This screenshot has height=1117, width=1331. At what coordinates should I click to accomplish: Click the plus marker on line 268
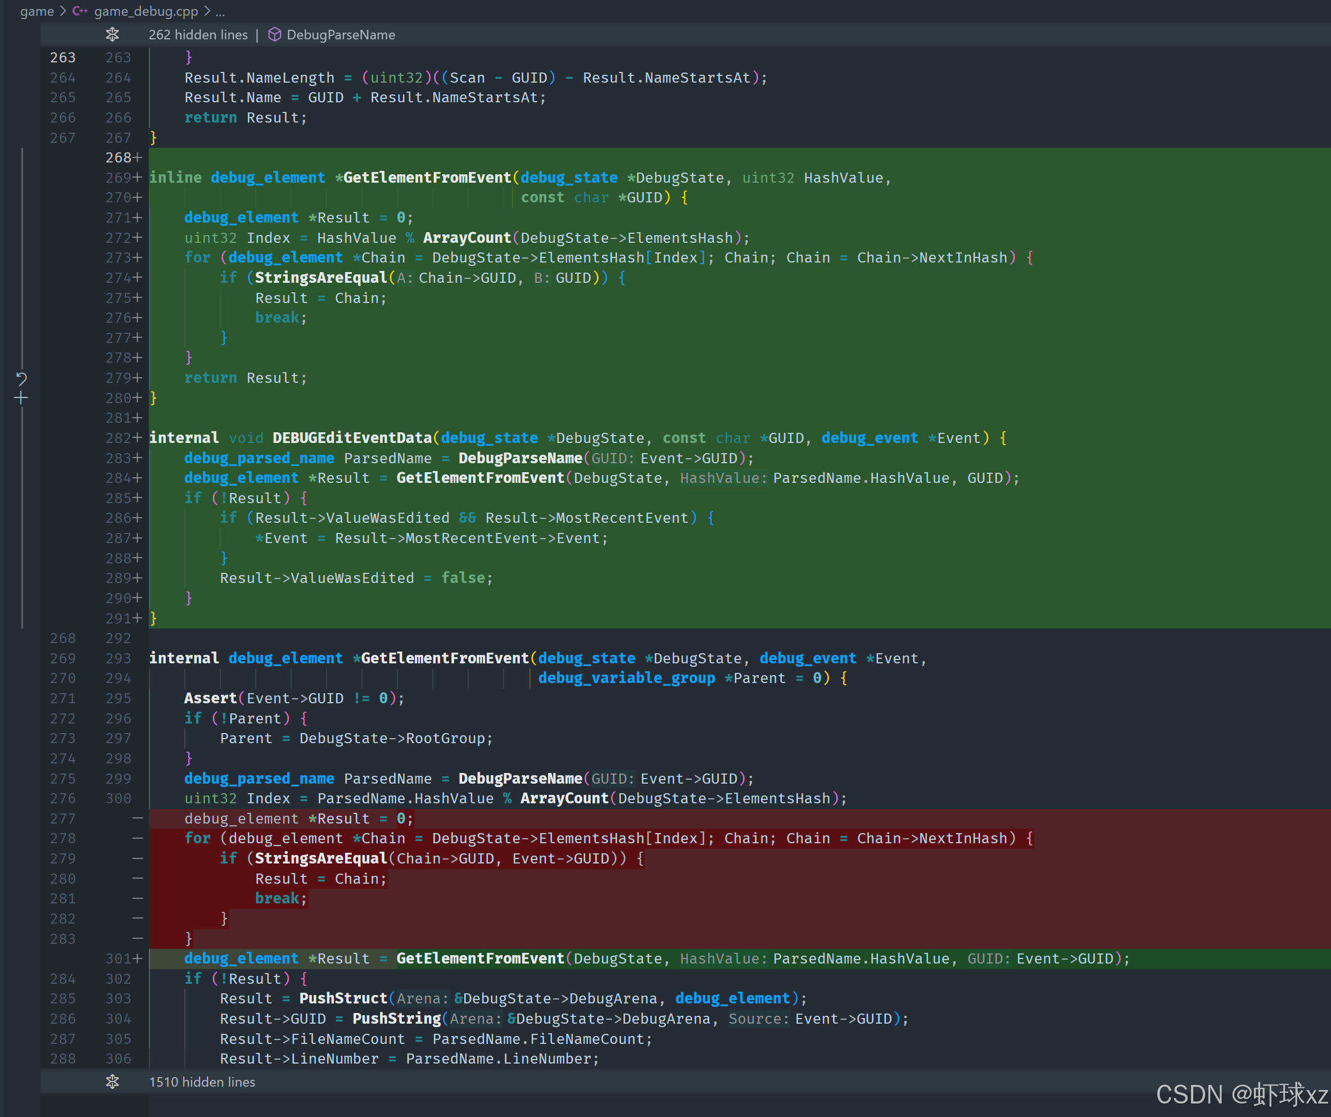tap(138, 157)
